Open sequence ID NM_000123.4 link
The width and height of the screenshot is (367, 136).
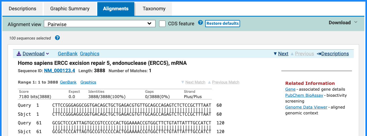point(59,71)
